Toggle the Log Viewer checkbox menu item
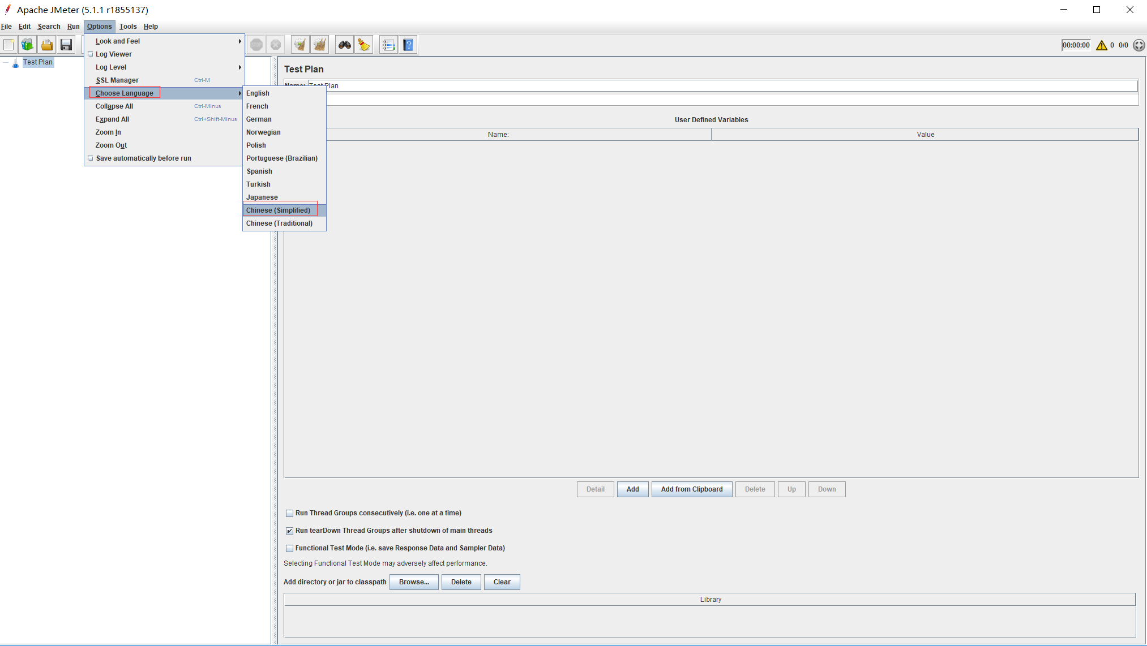 coord(90,54)
